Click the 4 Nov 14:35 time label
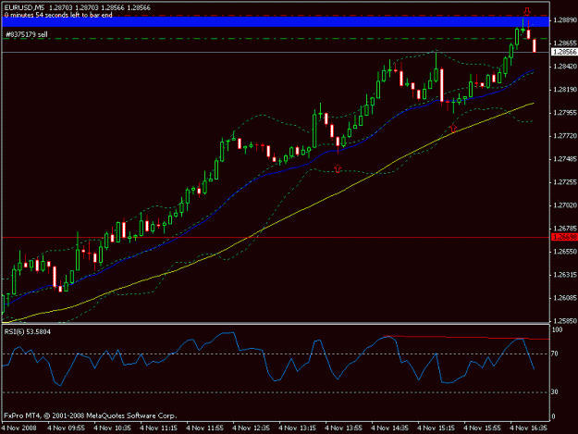Image resolution: width=578 pixels, height=434 pixels. click(x=390, y=428)
